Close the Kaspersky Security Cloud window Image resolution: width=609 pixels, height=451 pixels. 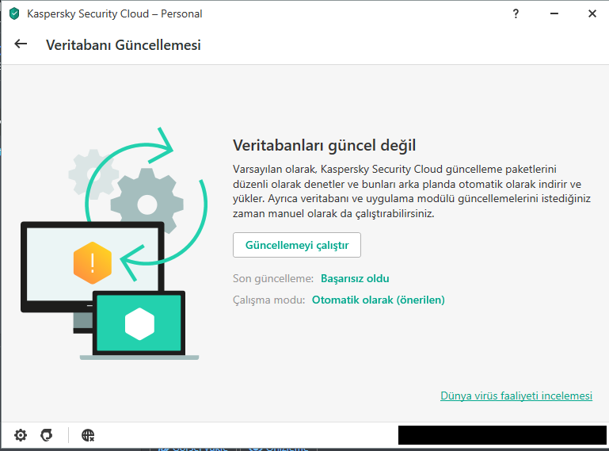click(592, 14)
